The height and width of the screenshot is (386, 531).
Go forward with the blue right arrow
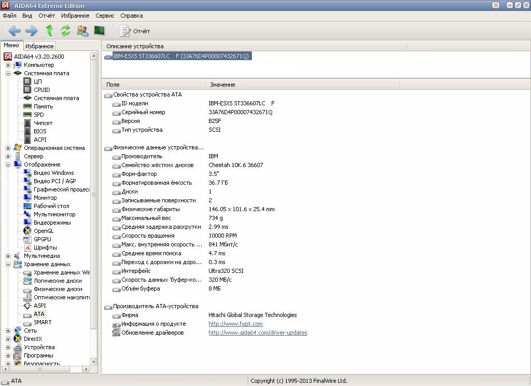[x=32, y=31]
